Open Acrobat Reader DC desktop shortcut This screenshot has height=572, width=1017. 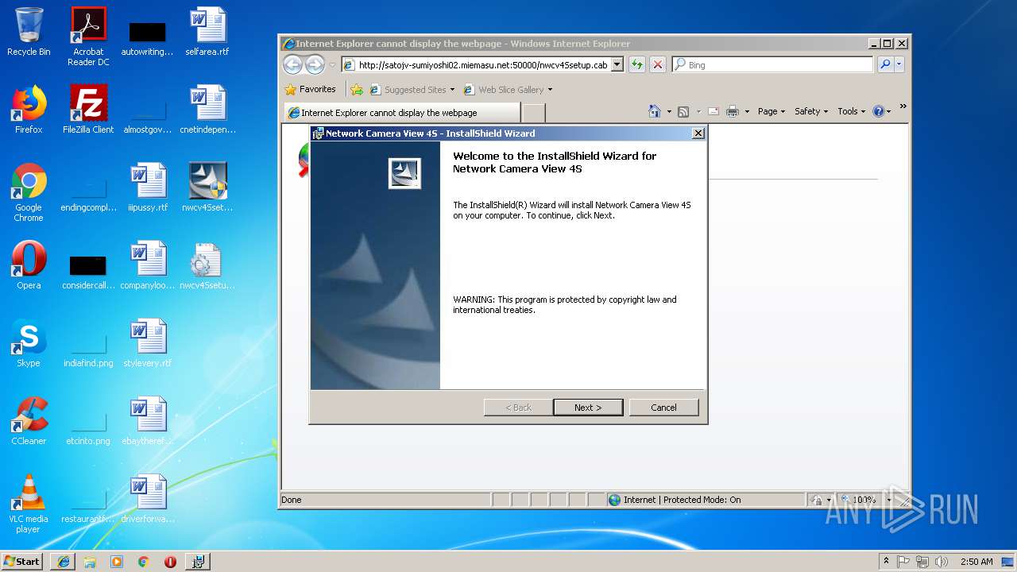pyautogui.click(x=88, y=37)
